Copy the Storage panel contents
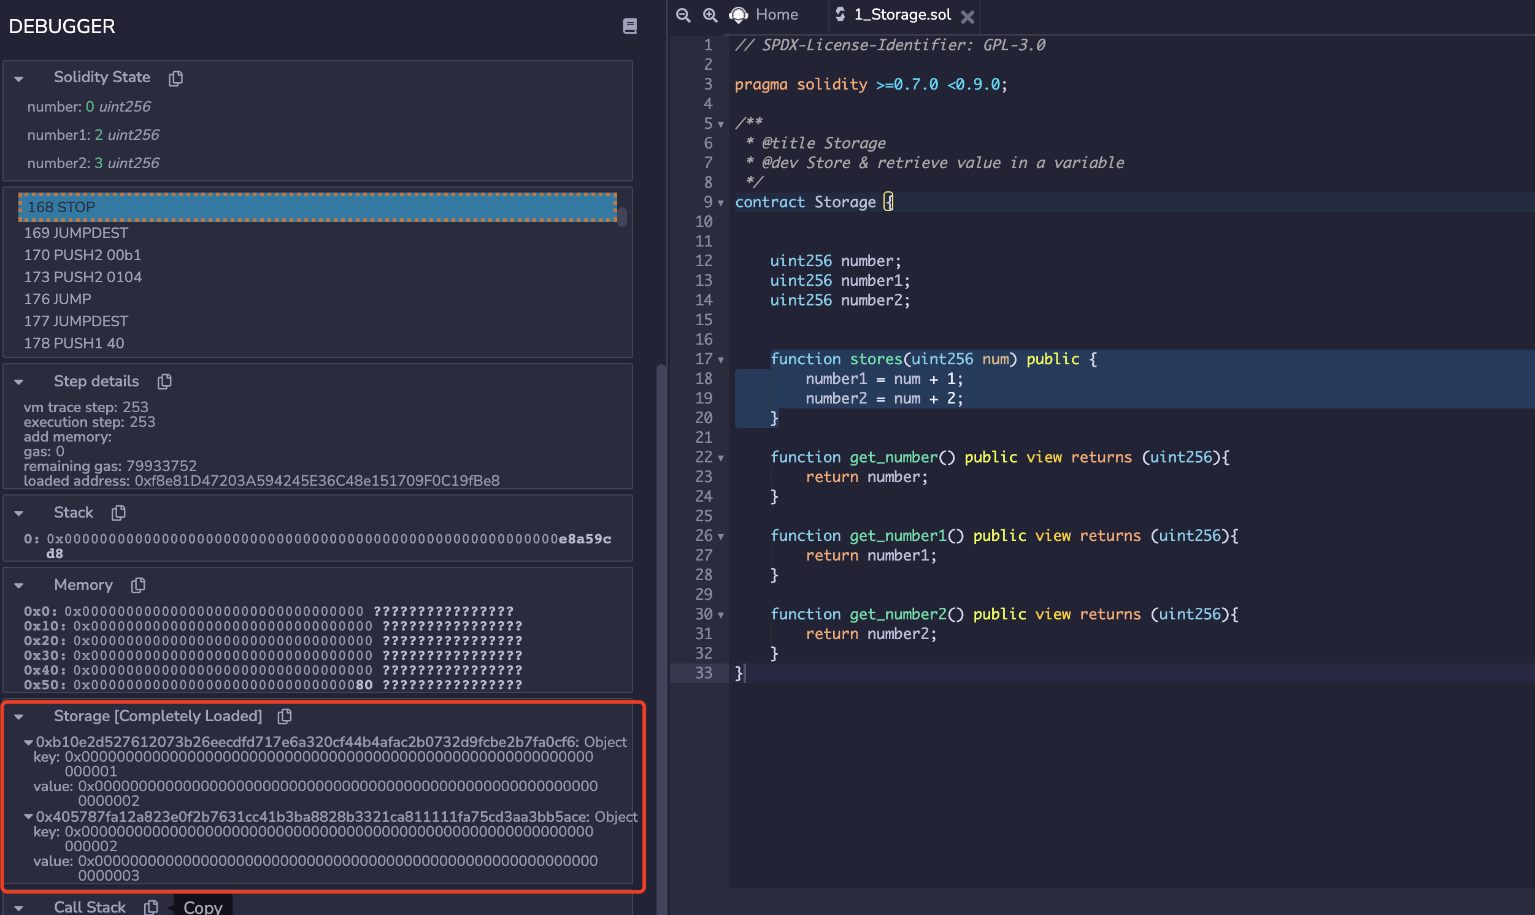 pyautogui.click(x=284, y=716)
